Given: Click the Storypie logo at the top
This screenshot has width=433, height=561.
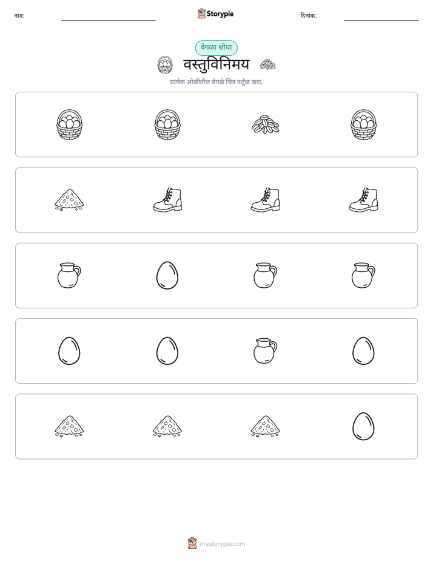Looking at the screenshot, I should (x=215, y=14).
